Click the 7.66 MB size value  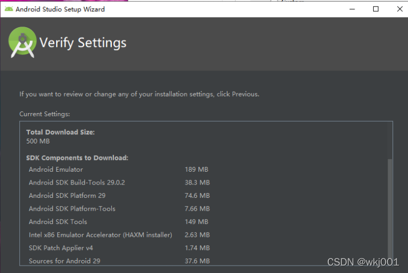[x=197, y=208]
